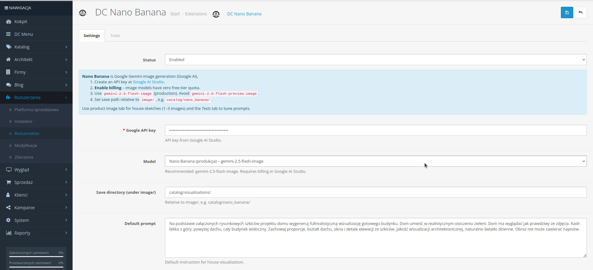
Task: Click the 'API key from Google AI Studio.' hint
Action: tap(193, 140)
